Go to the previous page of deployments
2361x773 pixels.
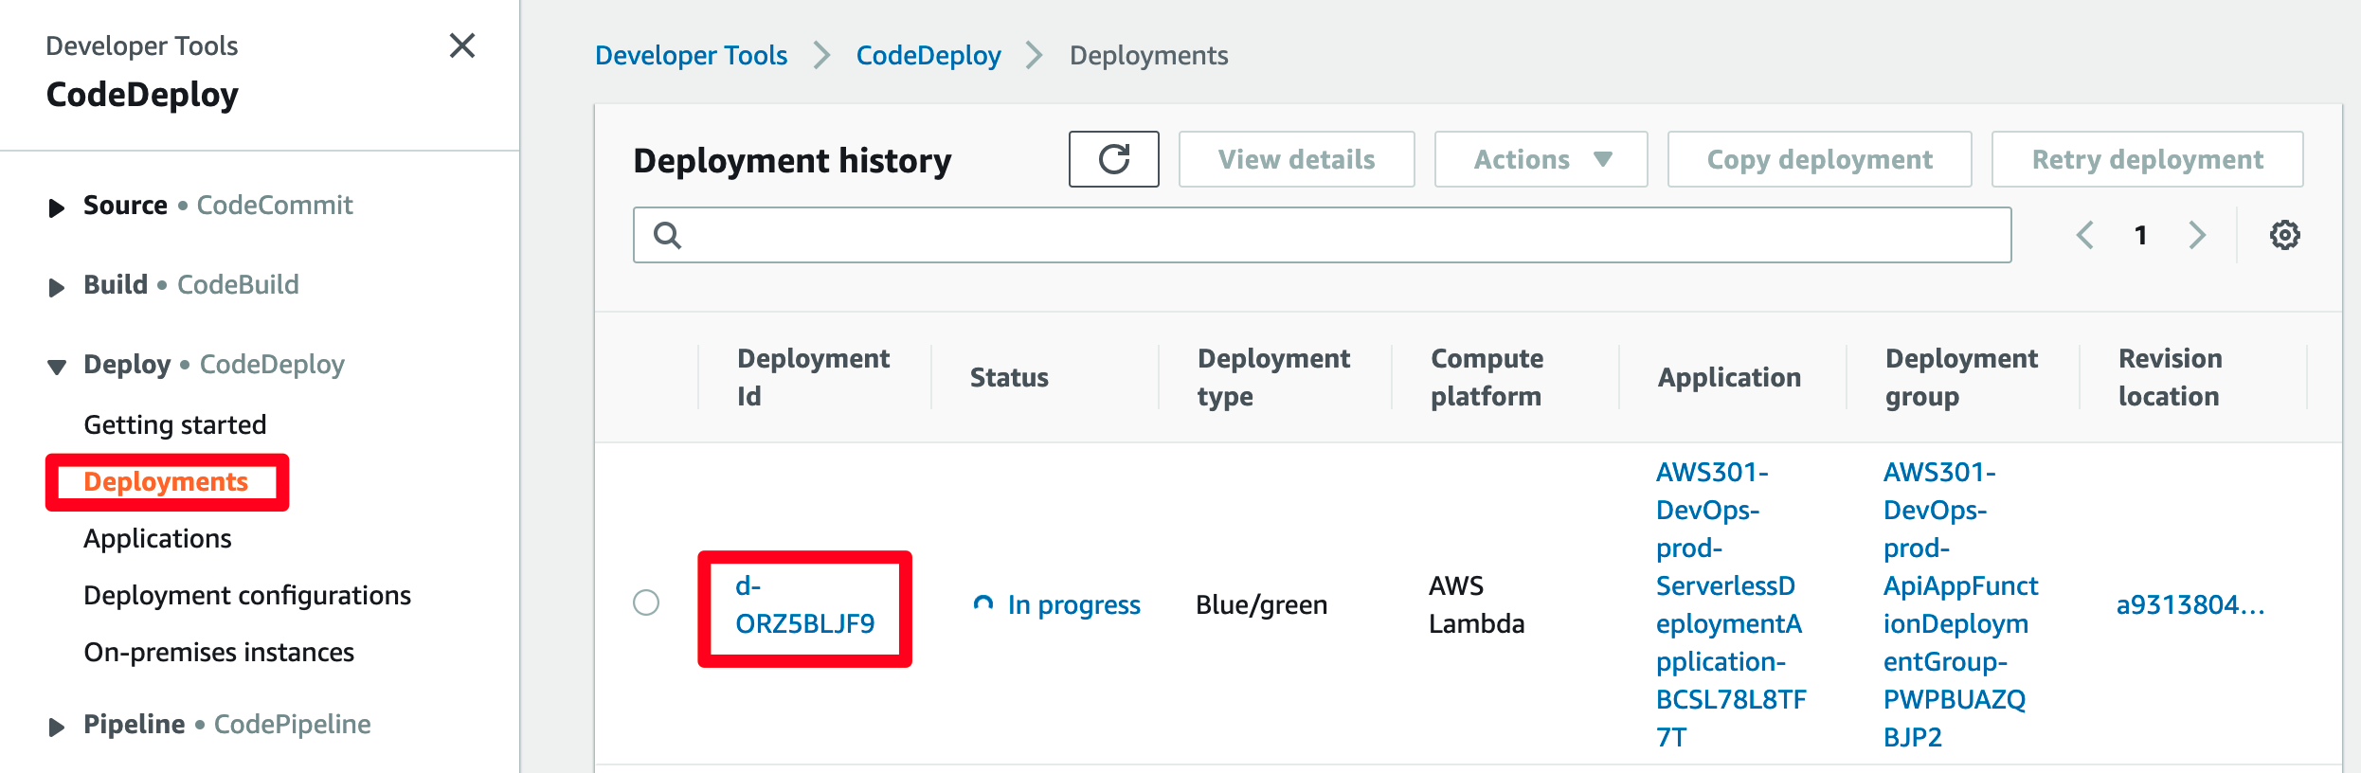[2084, 235]
